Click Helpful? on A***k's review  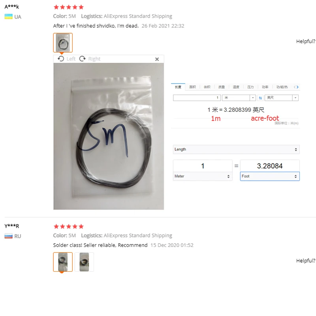click(x=306, y=41)
